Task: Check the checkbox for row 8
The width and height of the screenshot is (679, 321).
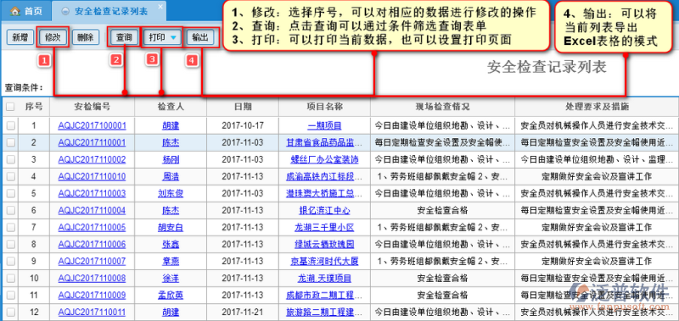Action: pyautogui.click(x=10, y=245)
